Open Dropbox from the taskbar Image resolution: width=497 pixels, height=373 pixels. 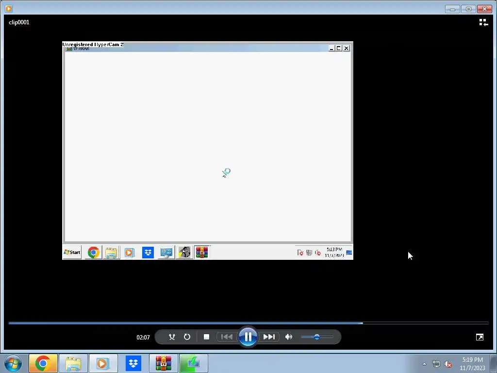click(133, 363)
